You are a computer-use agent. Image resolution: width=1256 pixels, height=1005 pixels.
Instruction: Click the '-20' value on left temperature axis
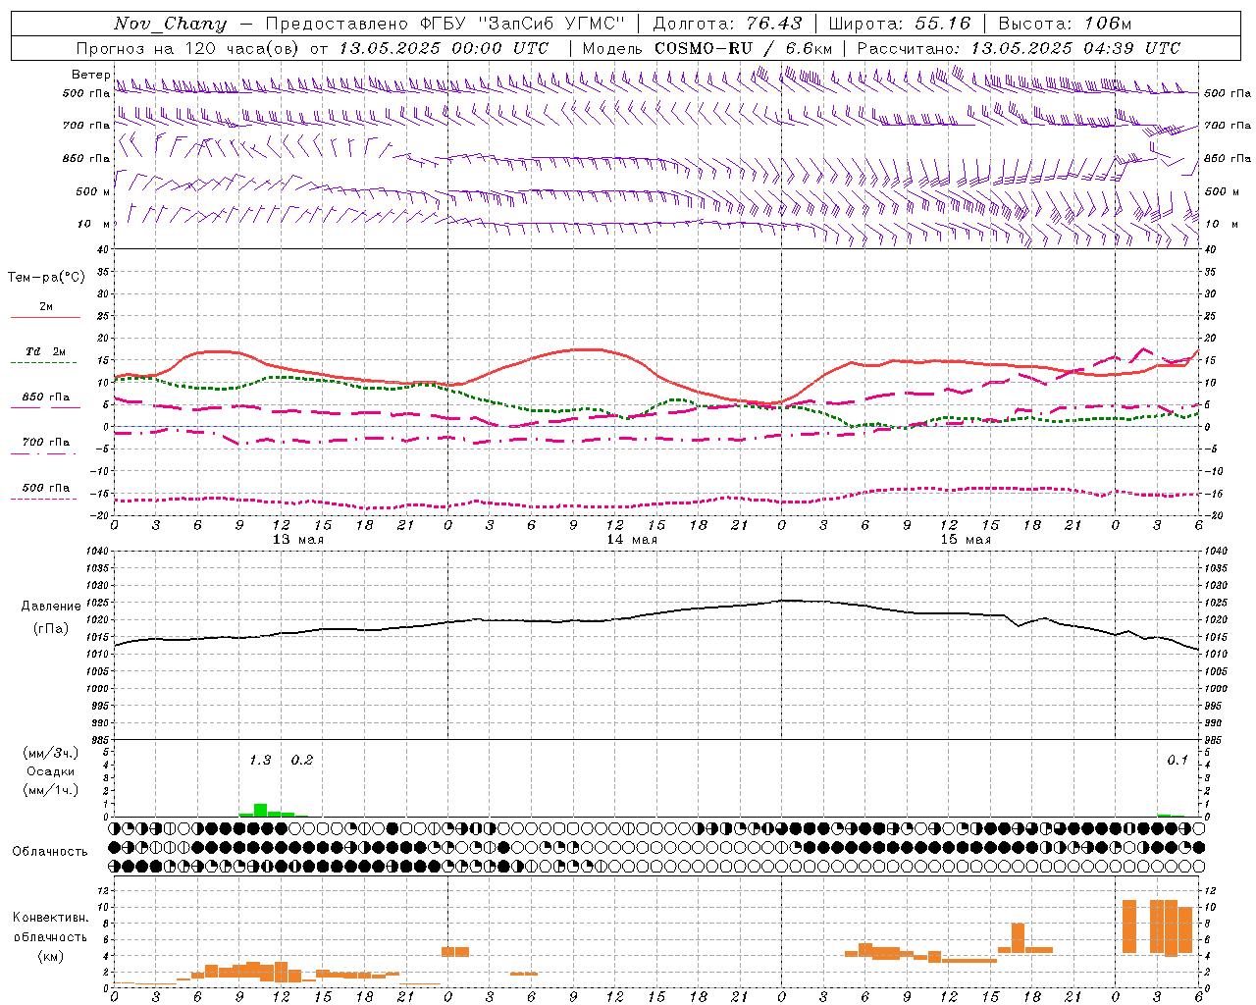click(x=98, y=515)
